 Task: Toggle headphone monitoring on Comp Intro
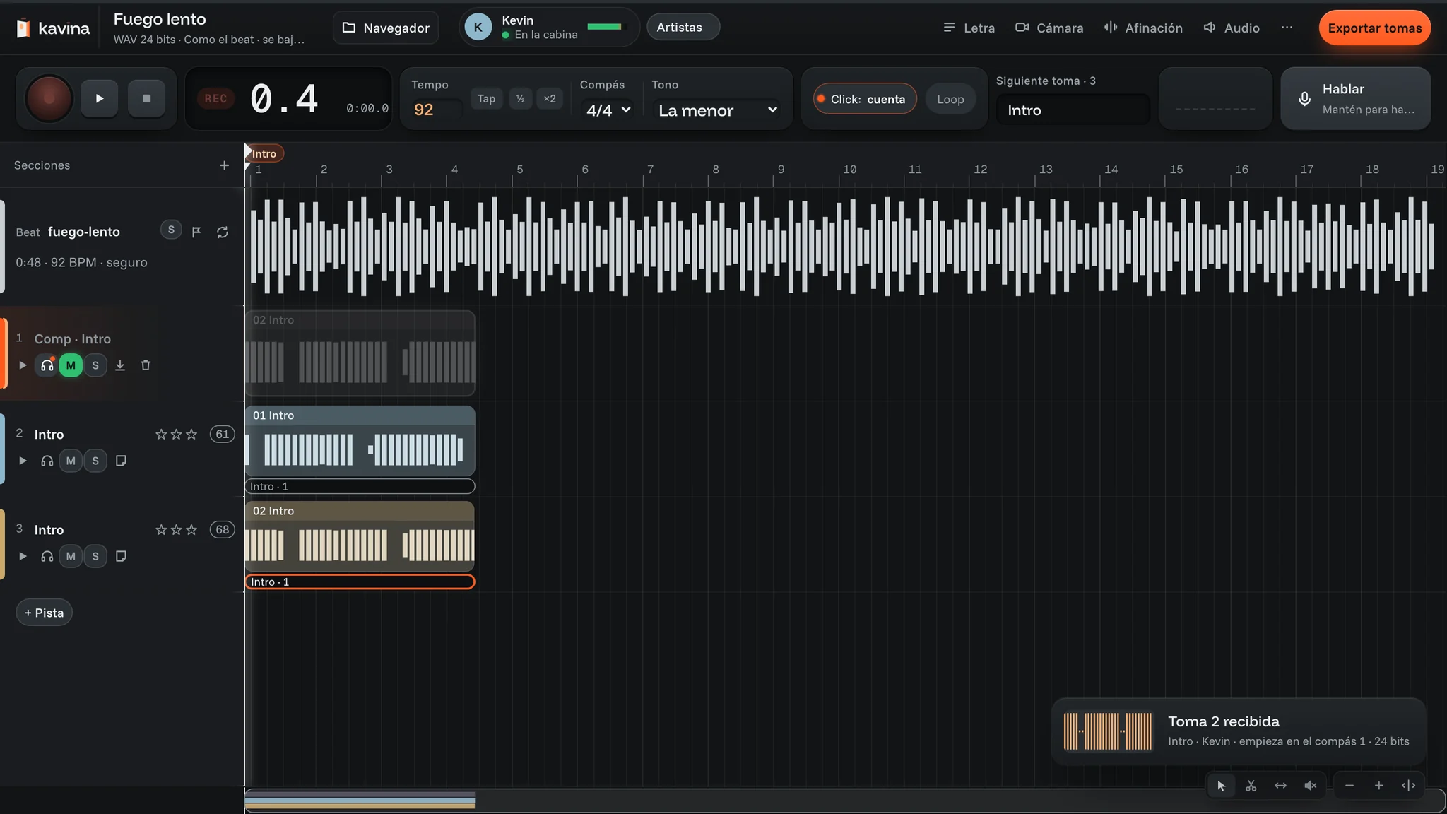[47, 365]
